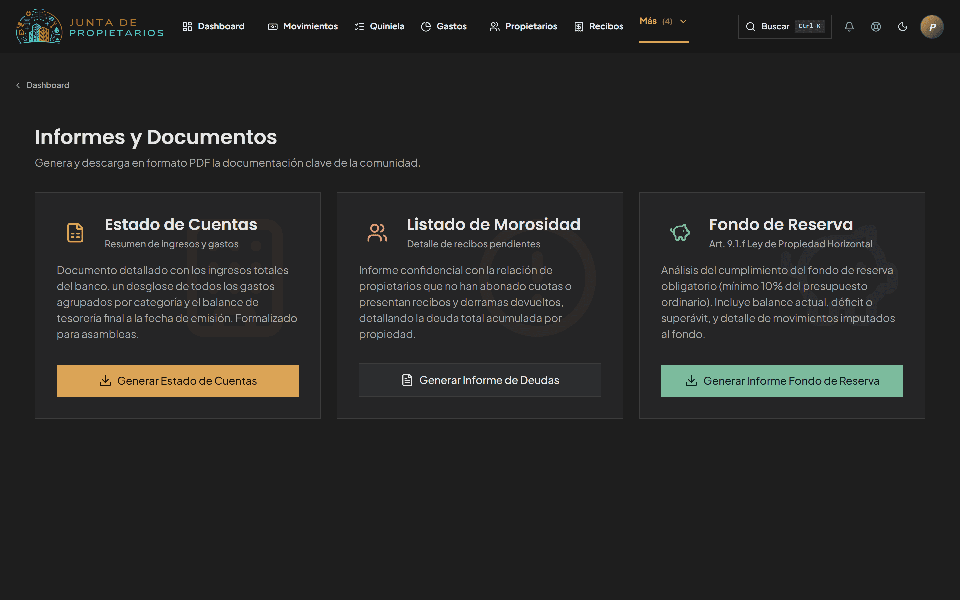Open the Buscar search field

tap(785, 26)
